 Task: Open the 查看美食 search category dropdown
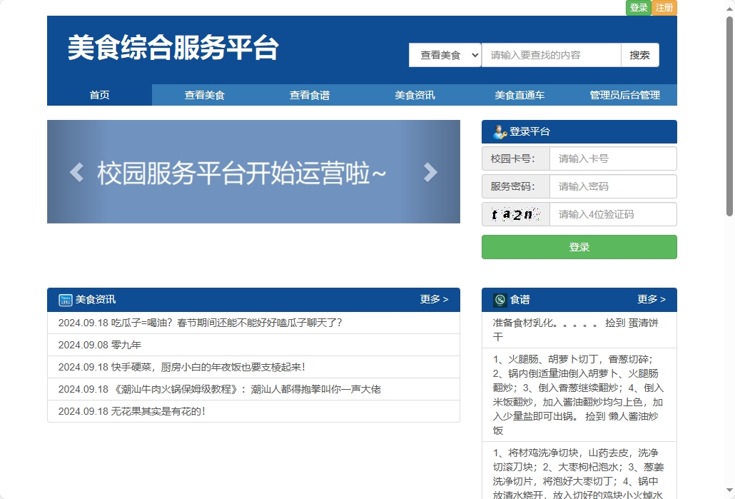pos(445,54)
